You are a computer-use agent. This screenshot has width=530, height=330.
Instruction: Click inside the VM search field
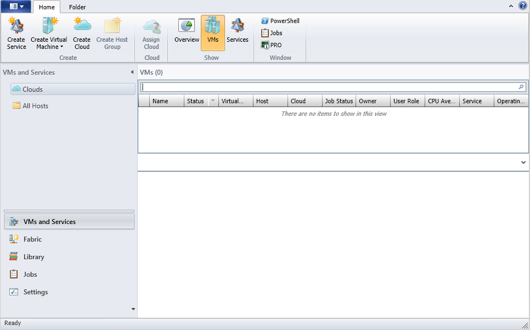pyautogui.click(x=329, y=87)
